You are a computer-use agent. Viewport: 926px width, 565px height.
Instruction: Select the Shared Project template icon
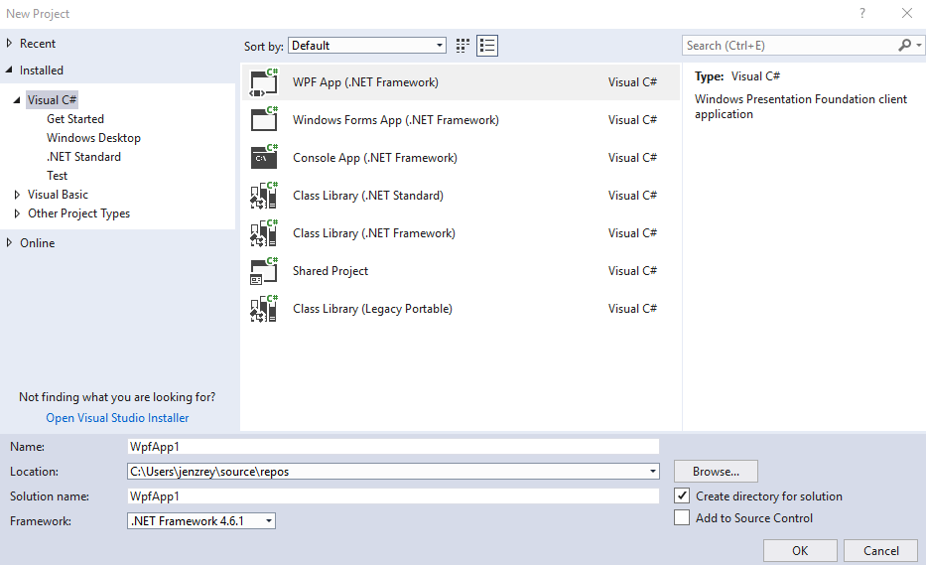tap(263, 271)
